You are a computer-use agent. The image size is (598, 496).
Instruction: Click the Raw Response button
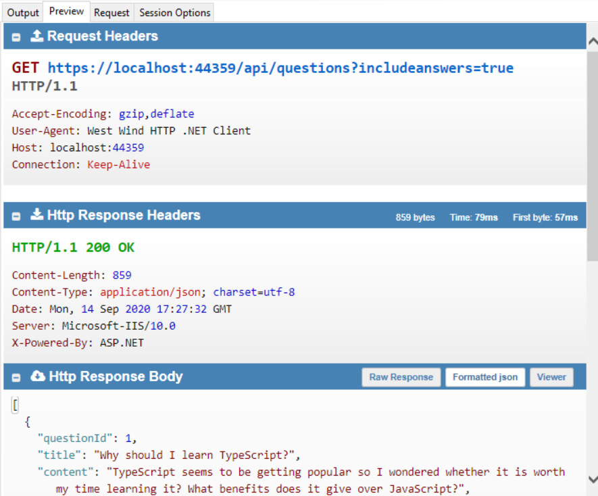pos(401,377)
